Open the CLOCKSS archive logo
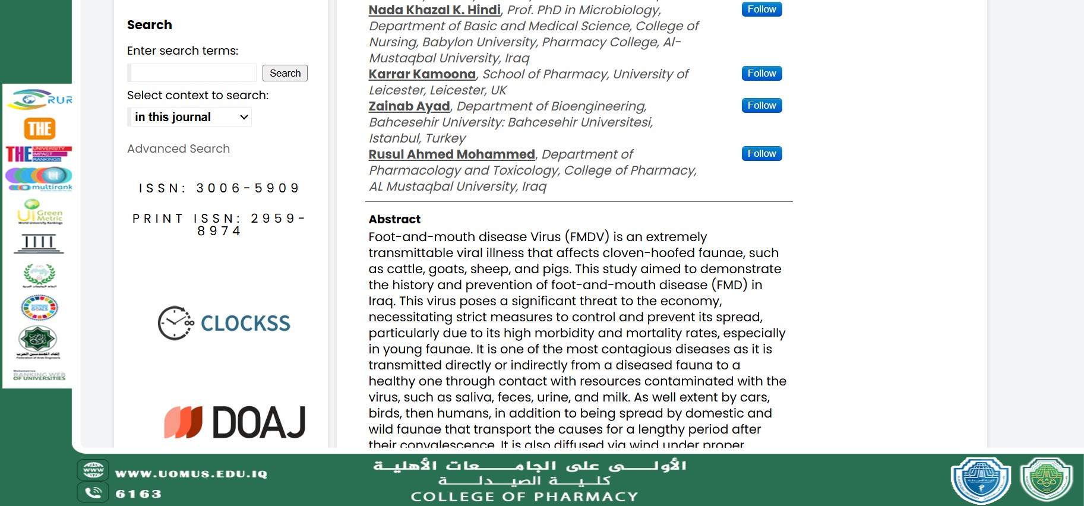 pyautogui.click(x=224, y=323)
